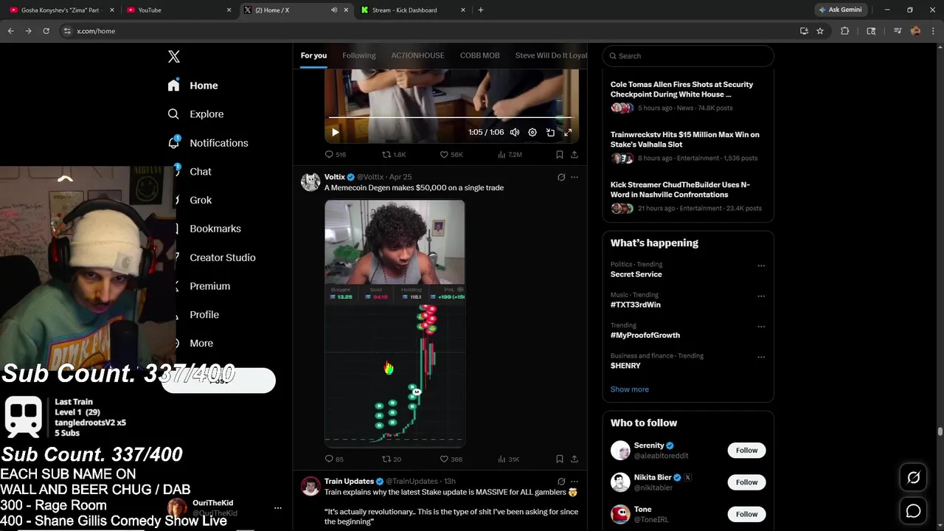
Task: Open Notifications in X sidebar
Action: click(x=208, y=143)
